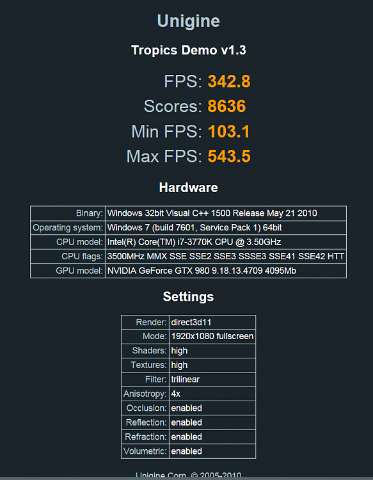
Task: Select the Refraction enabled value
Action: point(186,437)
